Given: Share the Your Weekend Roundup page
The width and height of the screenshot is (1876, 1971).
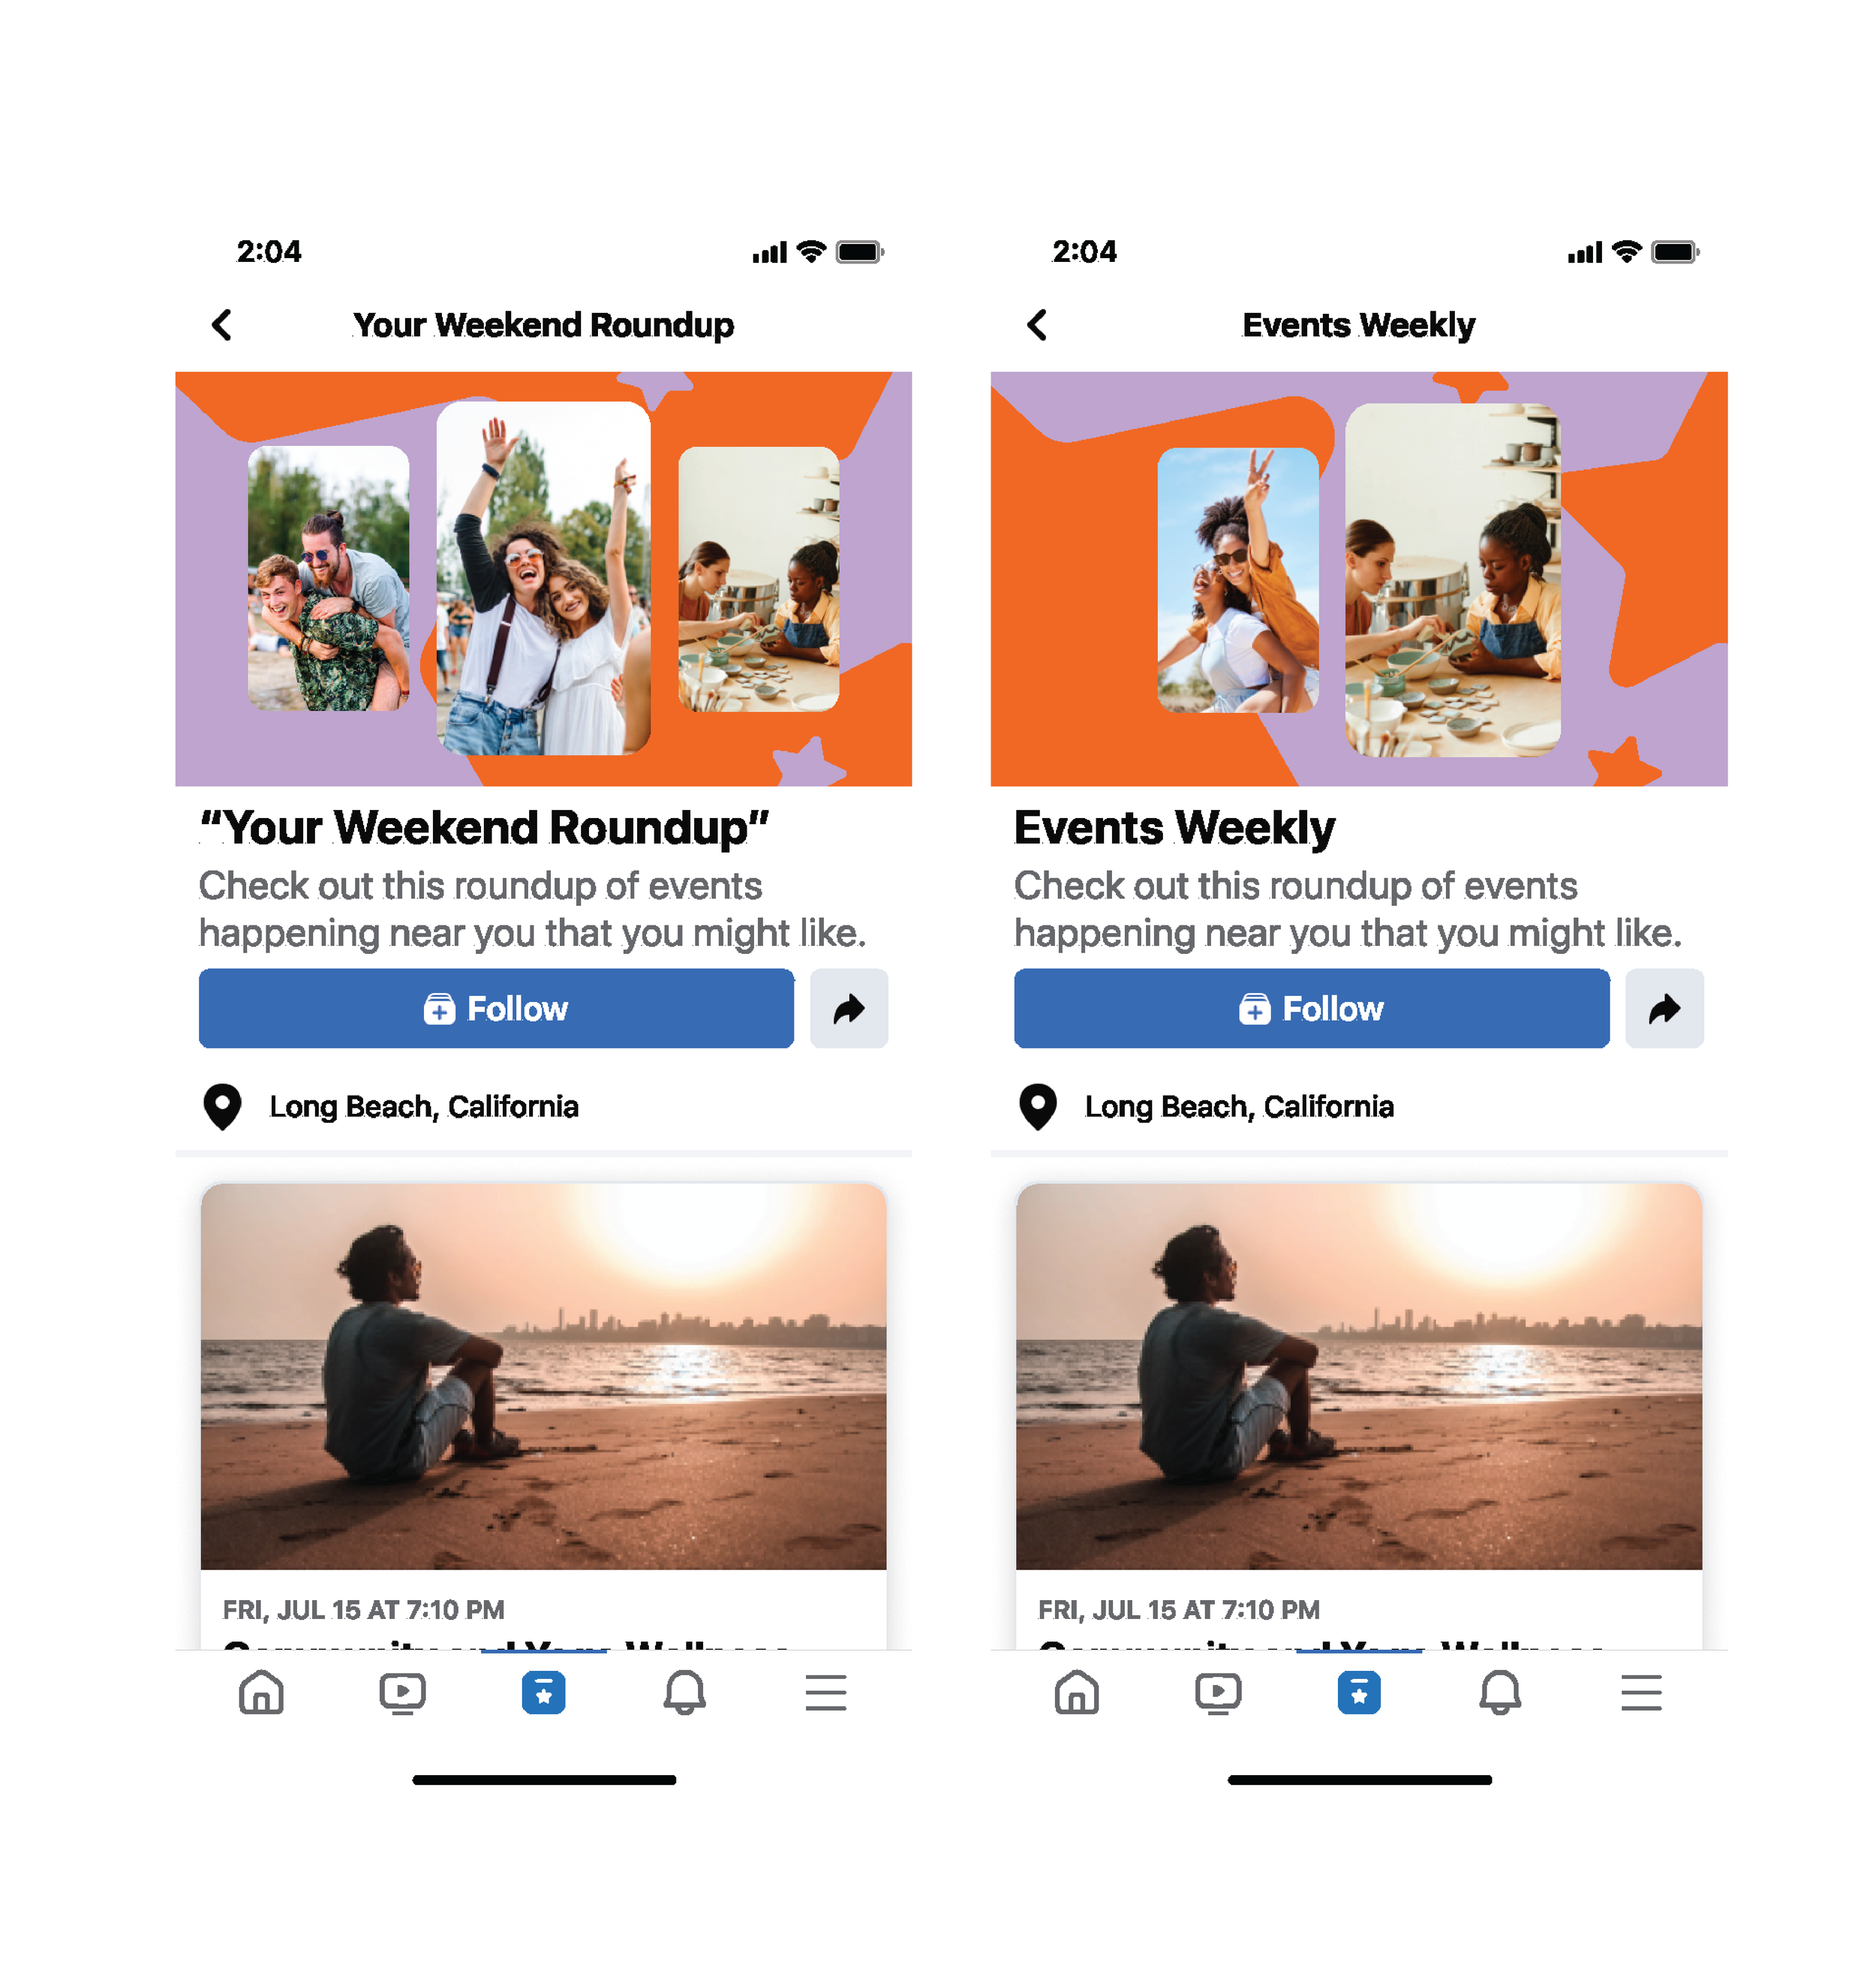Looking at the screenshot, I should [x=848, y=1008].
